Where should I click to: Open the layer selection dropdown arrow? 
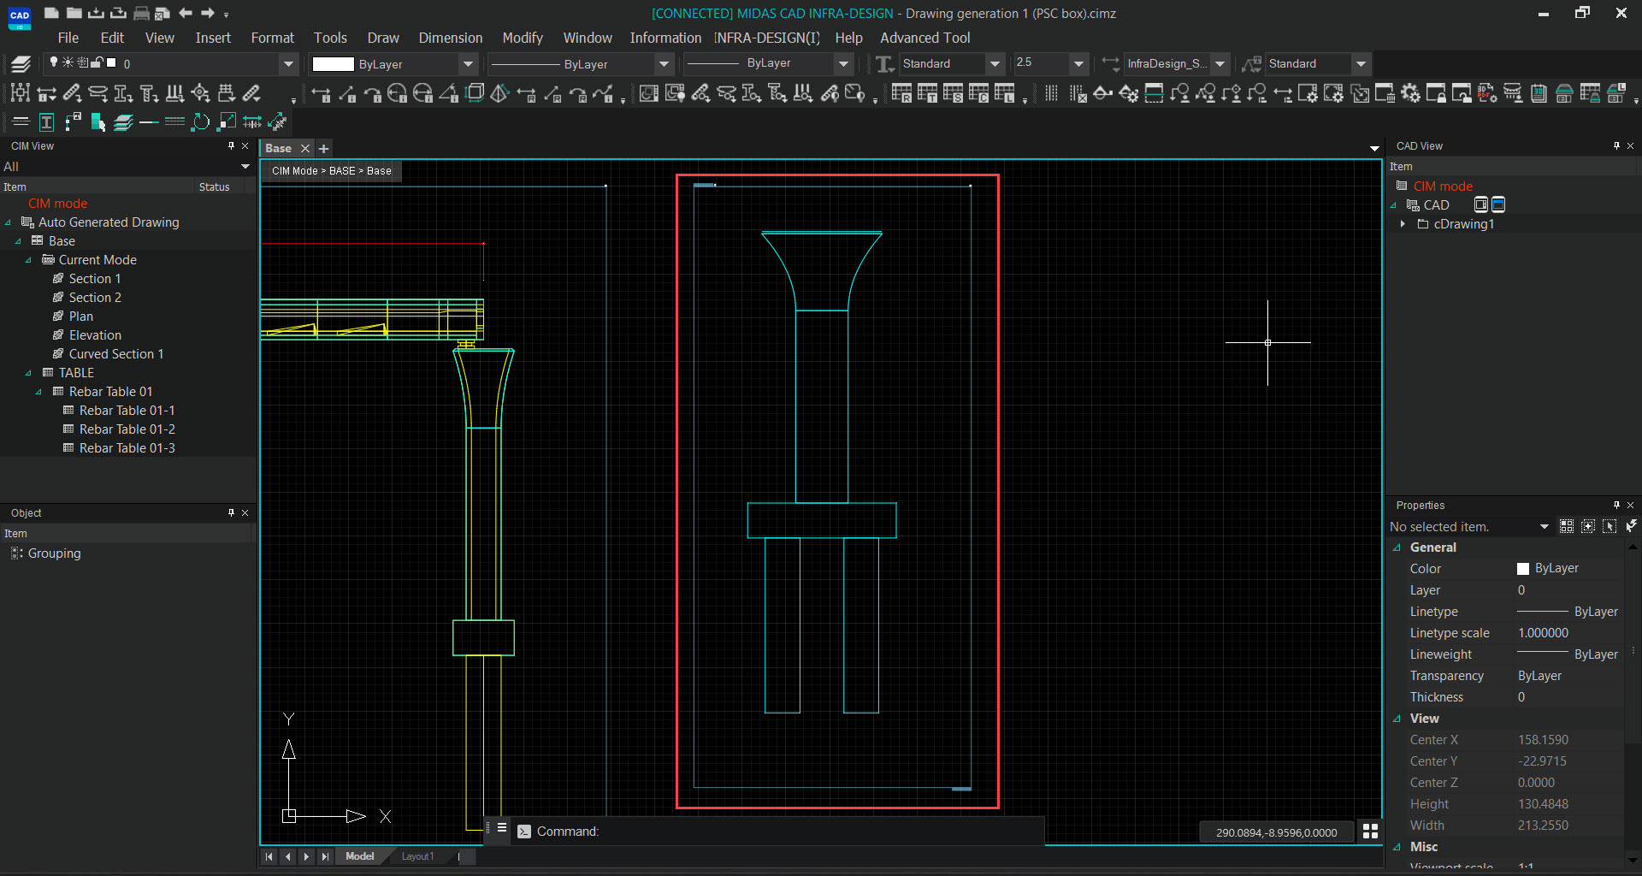coord(288,63)
